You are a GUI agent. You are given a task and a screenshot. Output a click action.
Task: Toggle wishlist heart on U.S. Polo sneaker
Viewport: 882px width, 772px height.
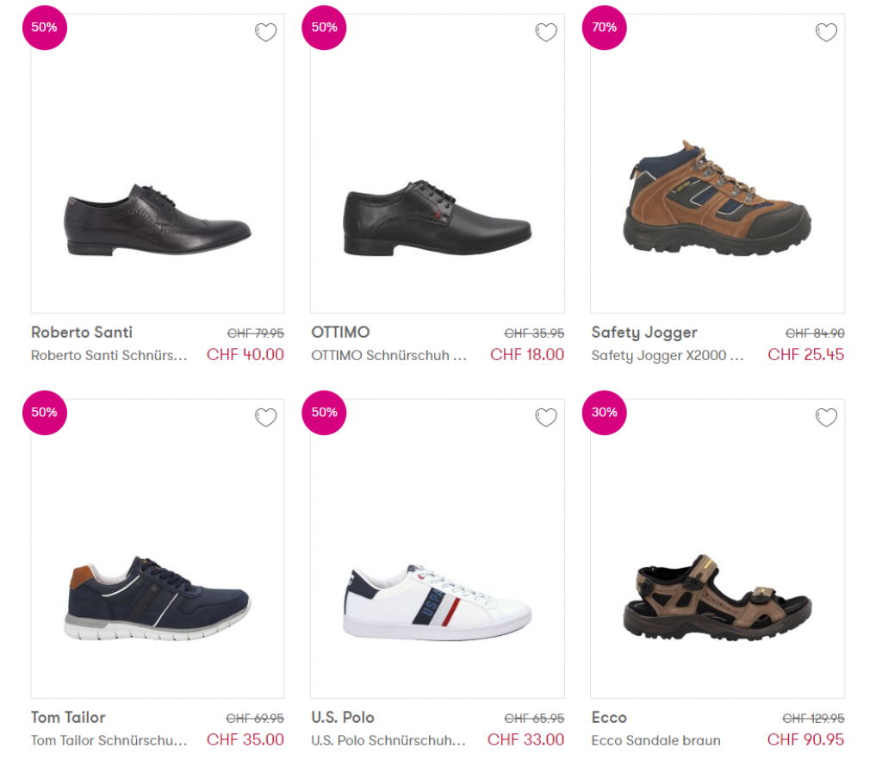click(x=546, y=418)
